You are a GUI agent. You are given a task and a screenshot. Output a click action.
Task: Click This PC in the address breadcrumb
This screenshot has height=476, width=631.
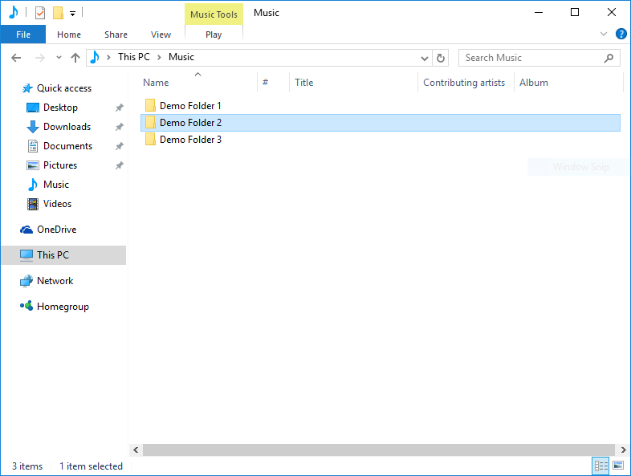(x=133, y=57)
